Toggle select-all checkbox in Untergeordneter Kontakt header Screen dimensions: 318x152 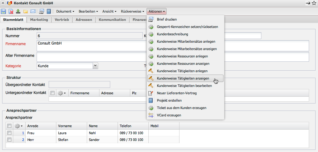tap(53, 93)
